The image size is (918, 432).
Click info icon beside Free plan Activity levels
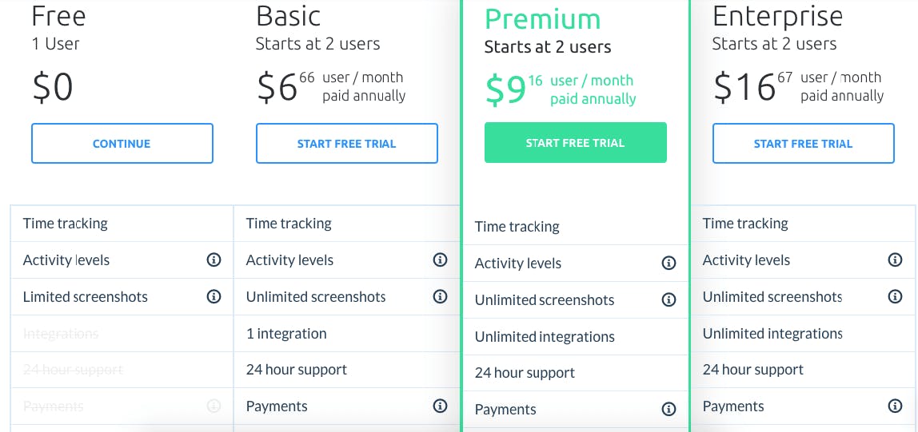(x=214, y=260)
